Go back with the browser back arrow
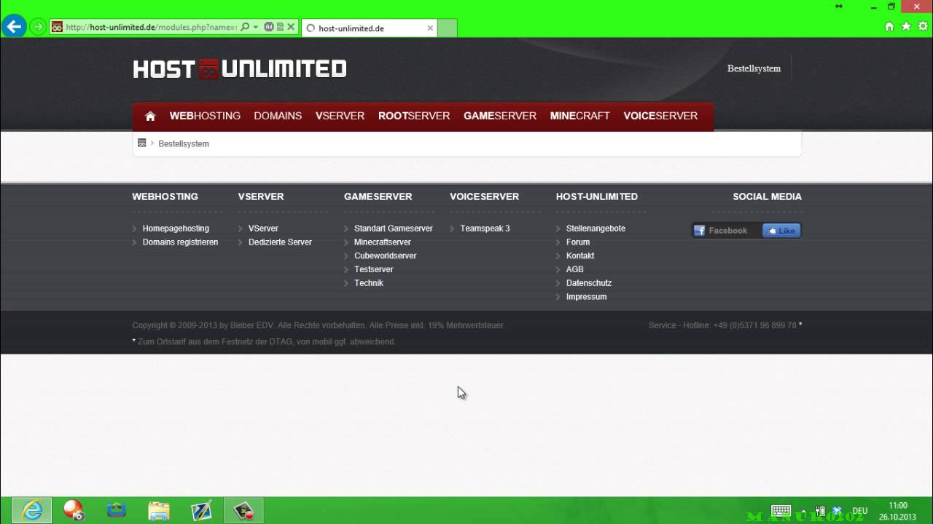Screen dimensions: 933x524 point(14,27)
